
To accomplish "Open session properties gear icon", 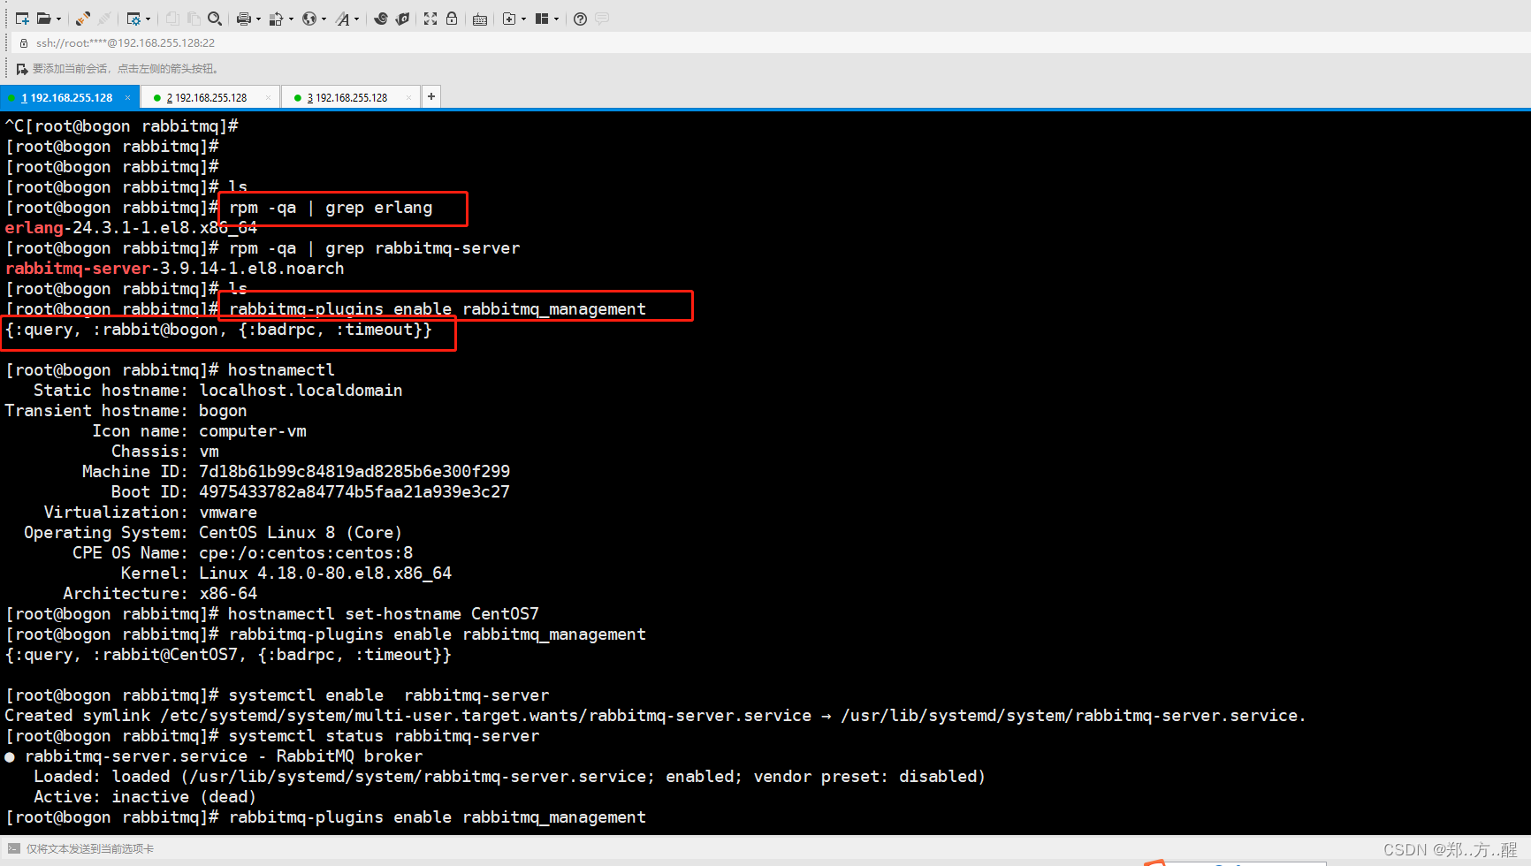I will [133, 19].
